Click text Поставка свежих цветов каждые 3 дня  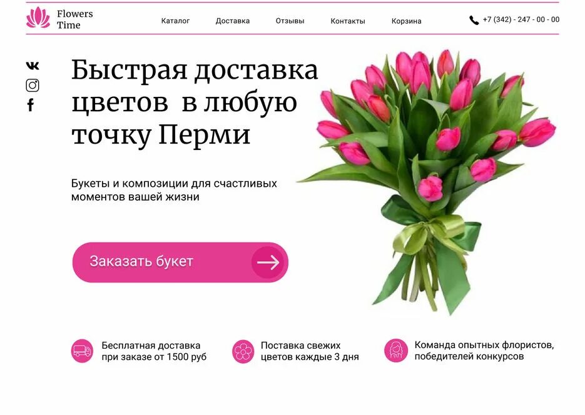click(310, 351)
